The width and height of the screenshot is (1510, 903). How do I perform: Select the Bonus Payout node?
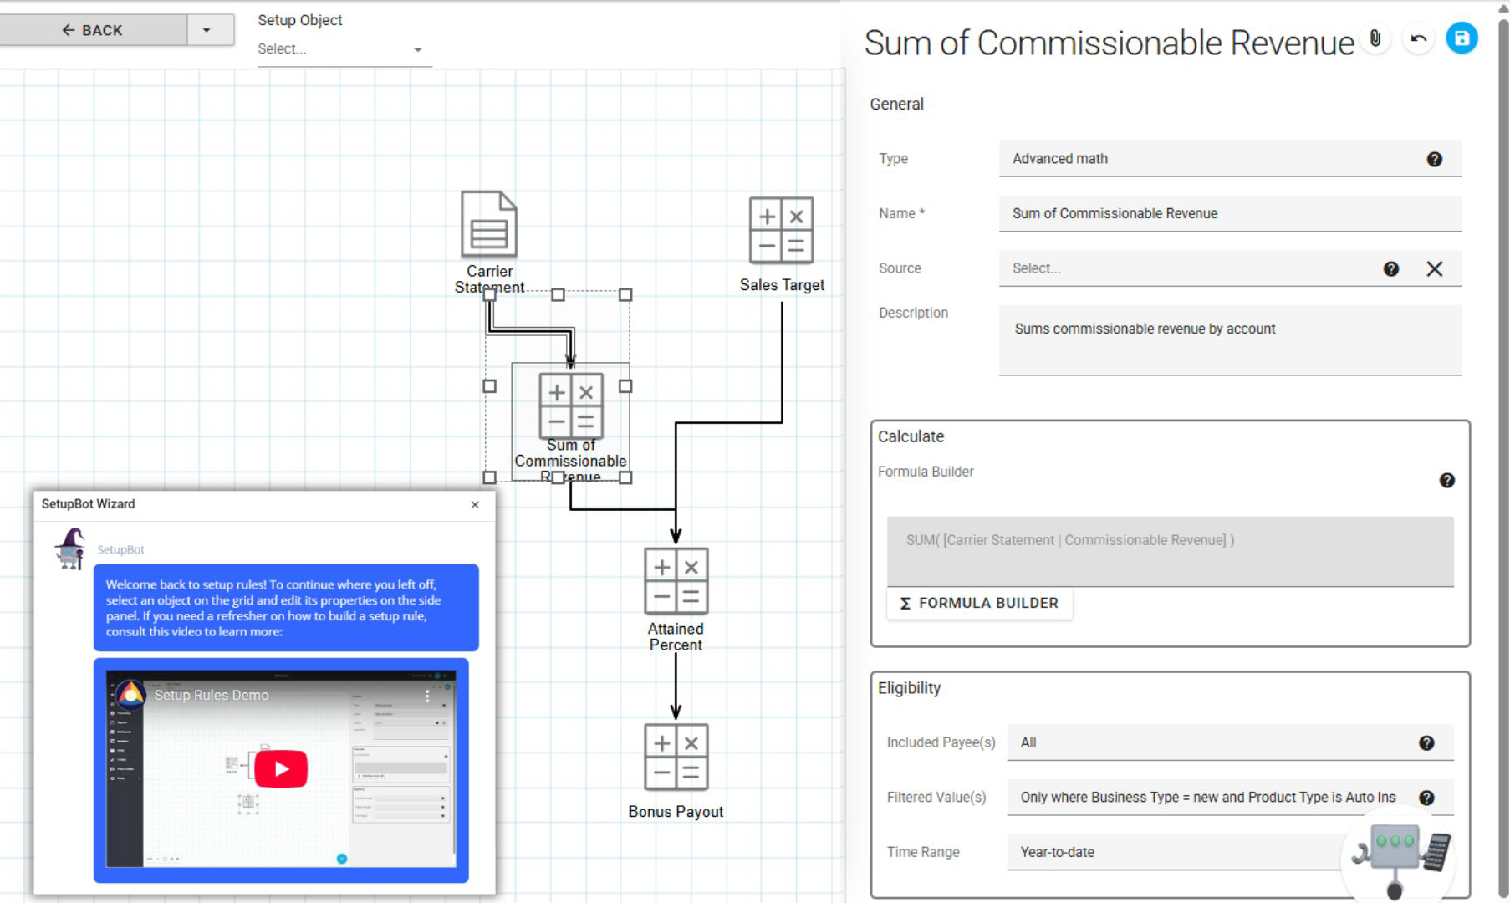676,757
